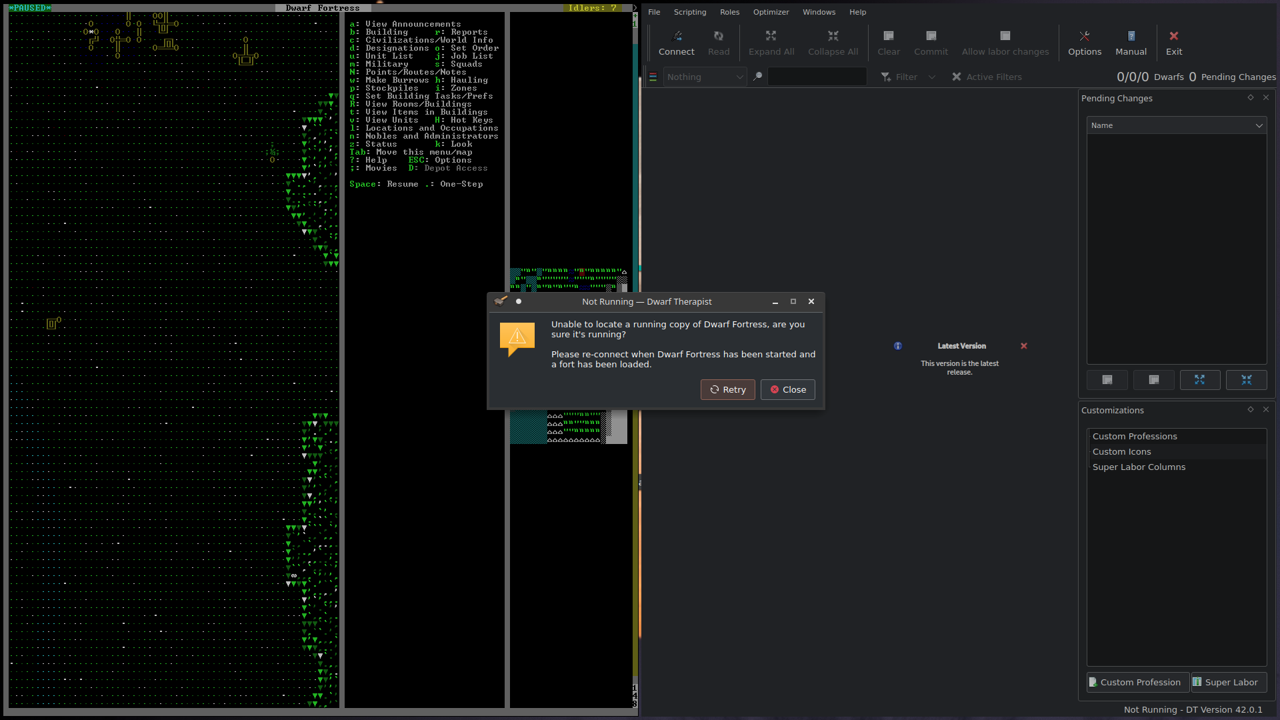Toggle Allow labor changes in the toolbar
The width and height of the screenshot is (1280, 720).
pos(1005,36)
